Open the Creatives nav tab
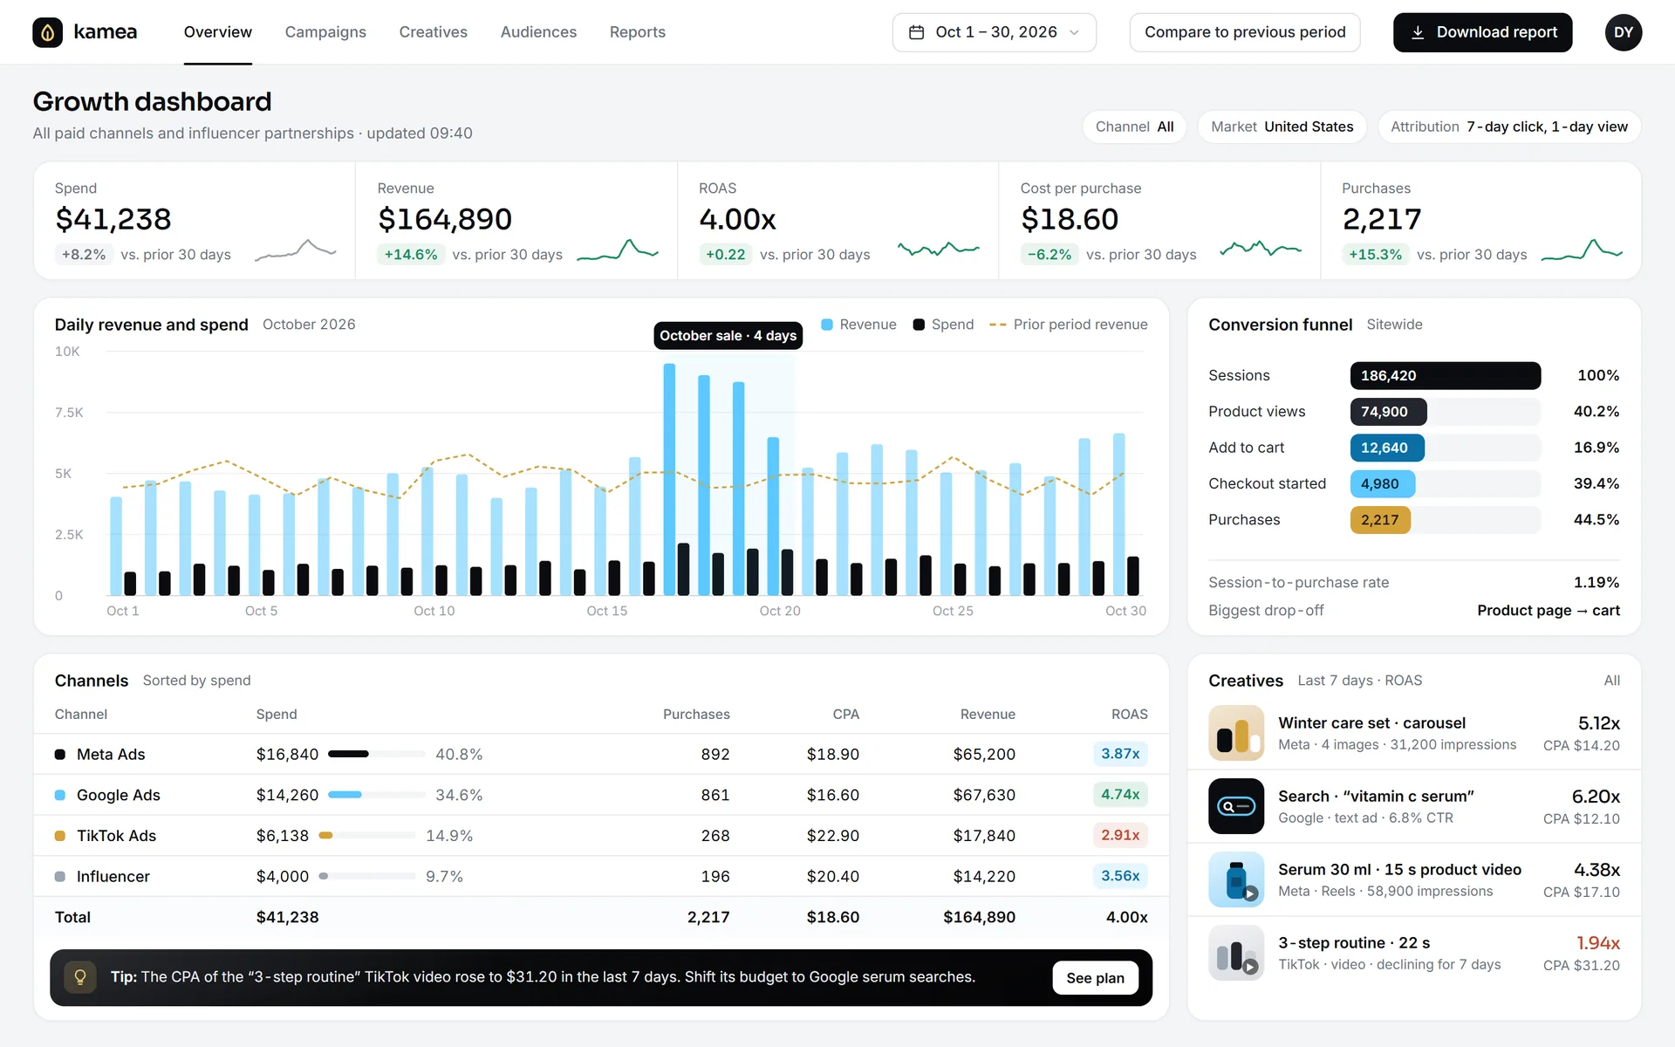 coord(433,32)
